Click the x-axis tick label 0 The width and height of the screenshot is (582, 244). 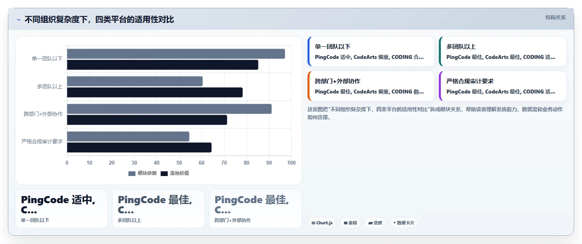point(67,163)
